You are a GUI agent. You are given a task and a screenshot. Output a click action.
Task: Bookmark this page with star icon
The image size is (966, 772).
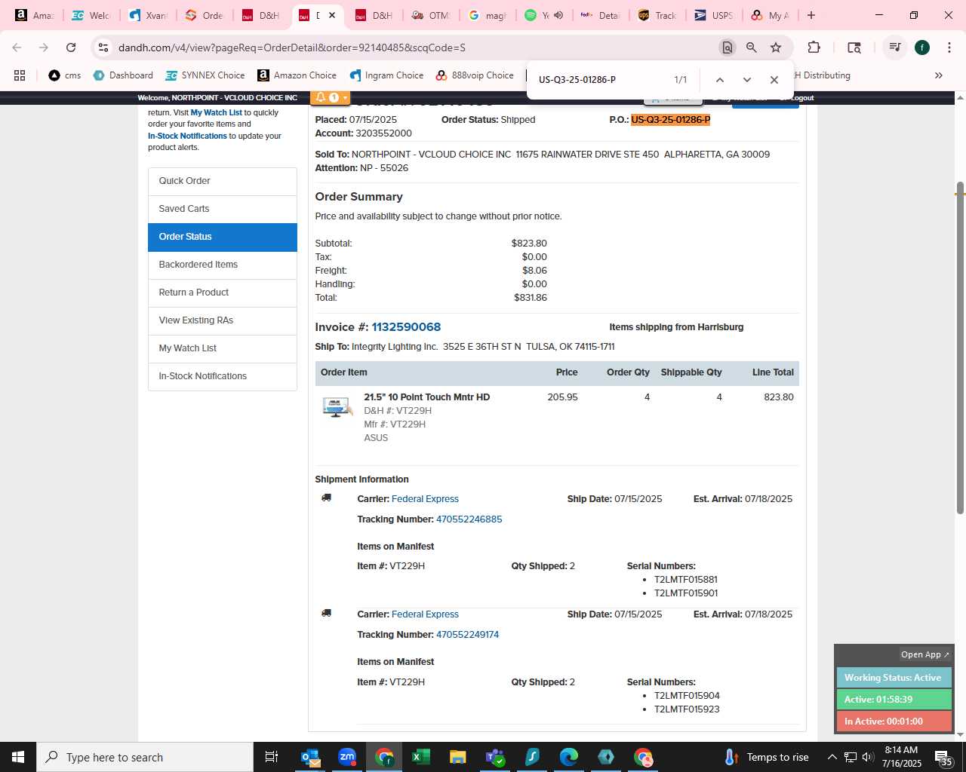pos(776,47)
